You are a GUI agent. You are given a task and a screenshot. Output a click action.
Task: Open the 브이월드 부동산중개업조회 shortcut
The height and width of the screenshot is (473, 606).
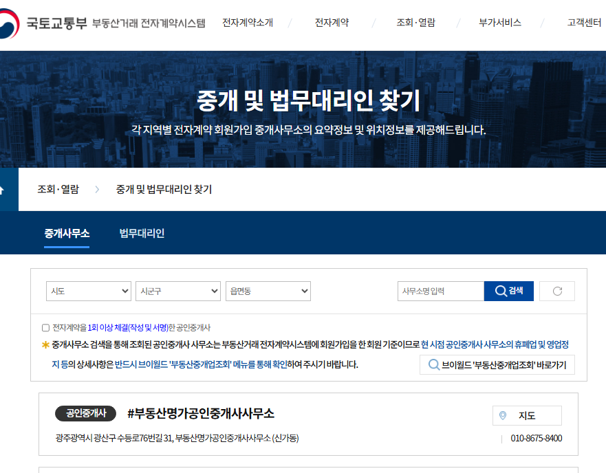[x=497, y=364]
